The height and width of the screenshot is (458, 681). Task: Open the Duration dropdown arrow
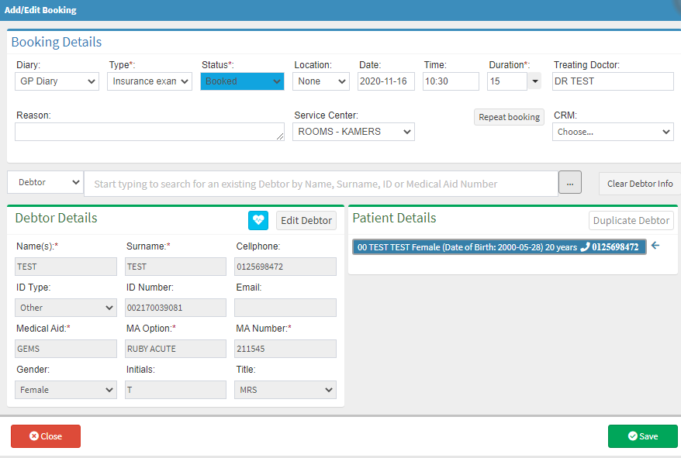pos(535,81)
